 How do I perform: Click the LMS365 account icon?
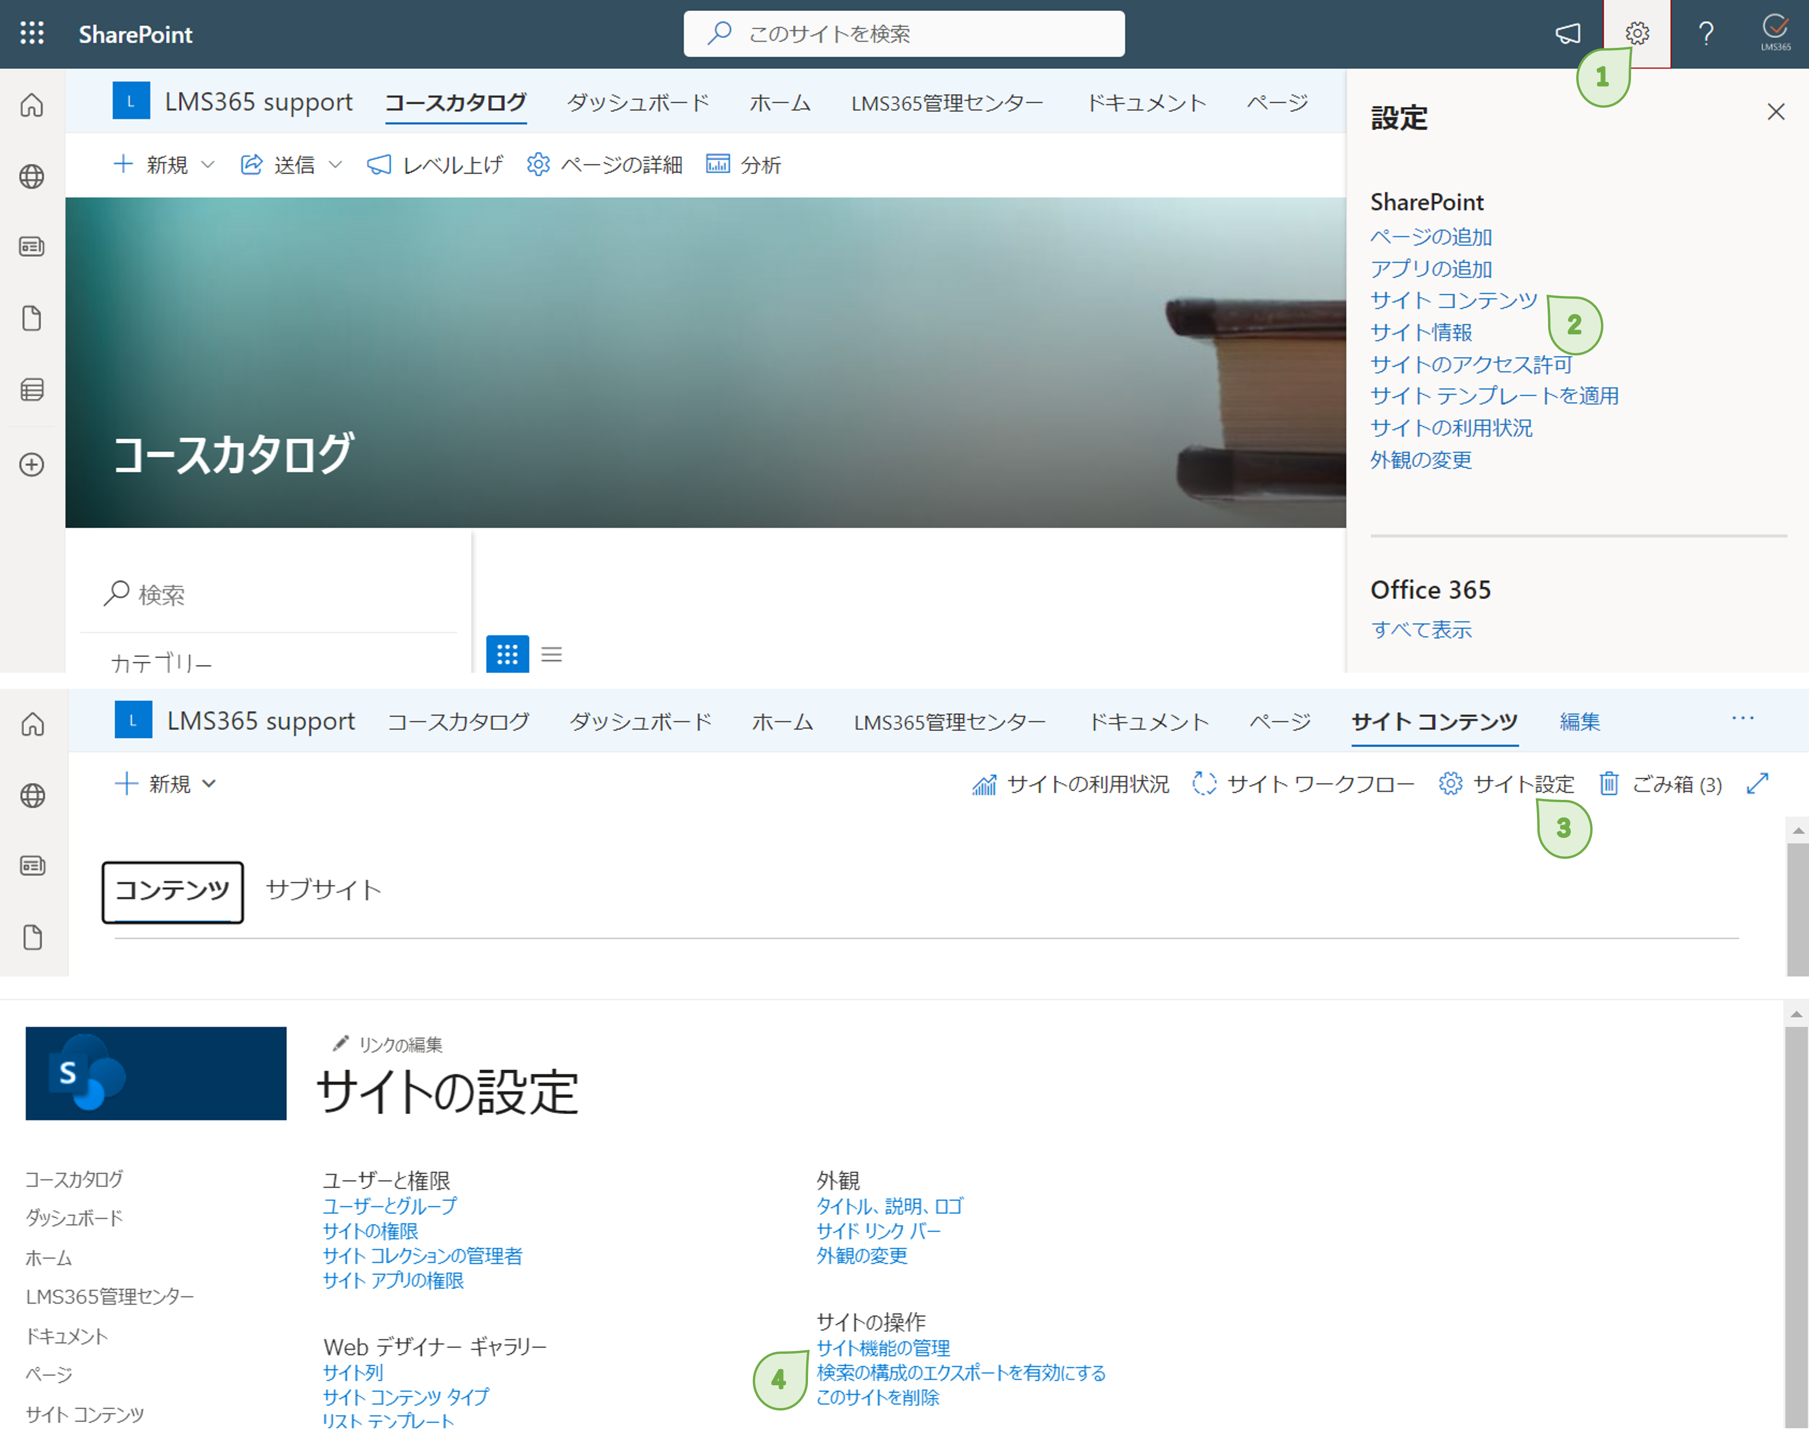[x=1775, y=32]
